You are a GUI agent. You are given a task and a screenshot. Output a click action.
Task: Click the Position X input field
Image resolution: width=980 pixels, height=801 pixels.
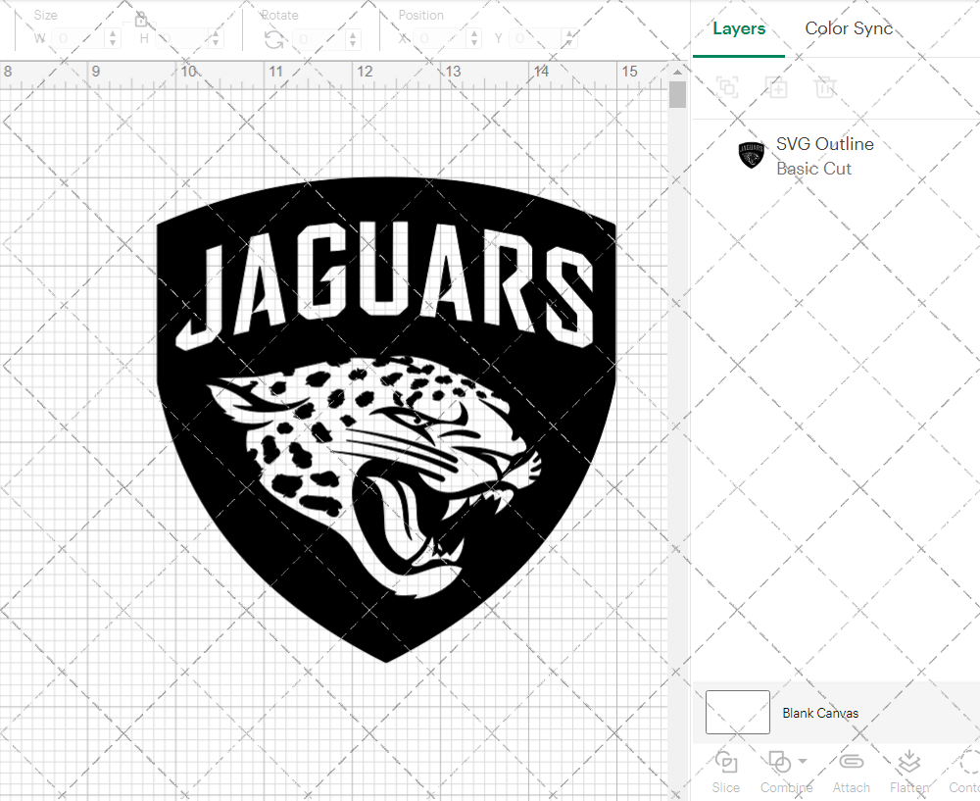441,39
